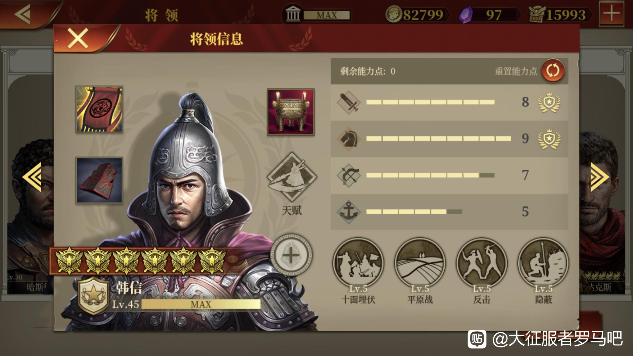Open the red banner equipment slot
The width and height of the screenshot is (633, 356).
(99, 109)
